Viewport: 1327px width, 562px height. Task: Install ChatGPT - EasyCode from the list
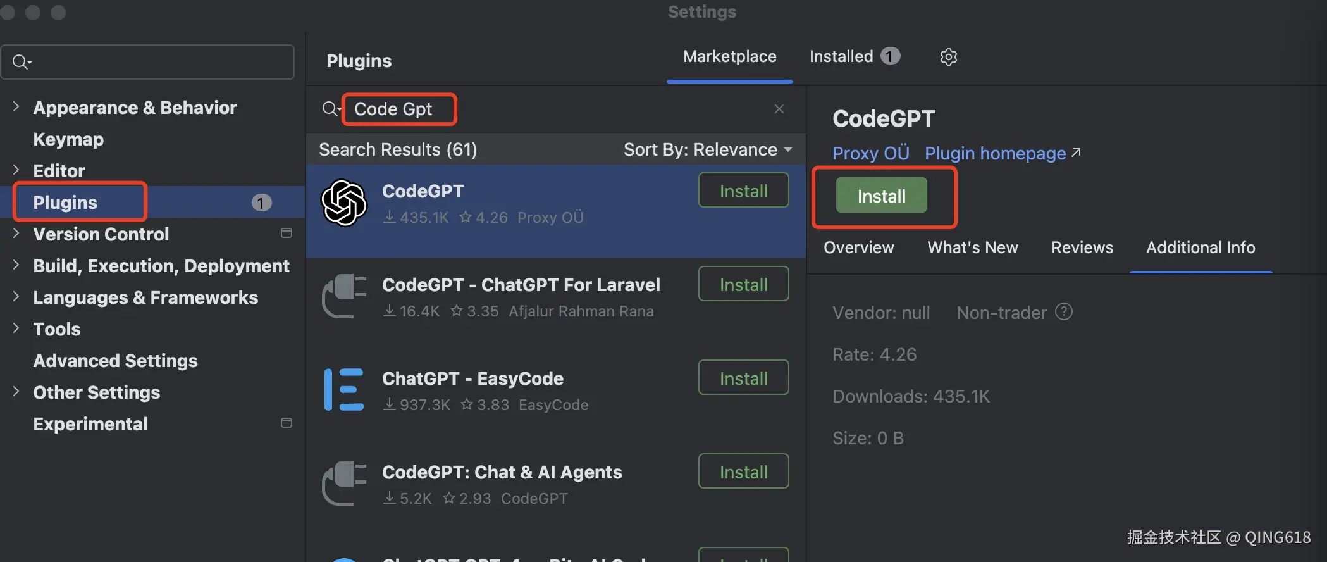point(743,378)
